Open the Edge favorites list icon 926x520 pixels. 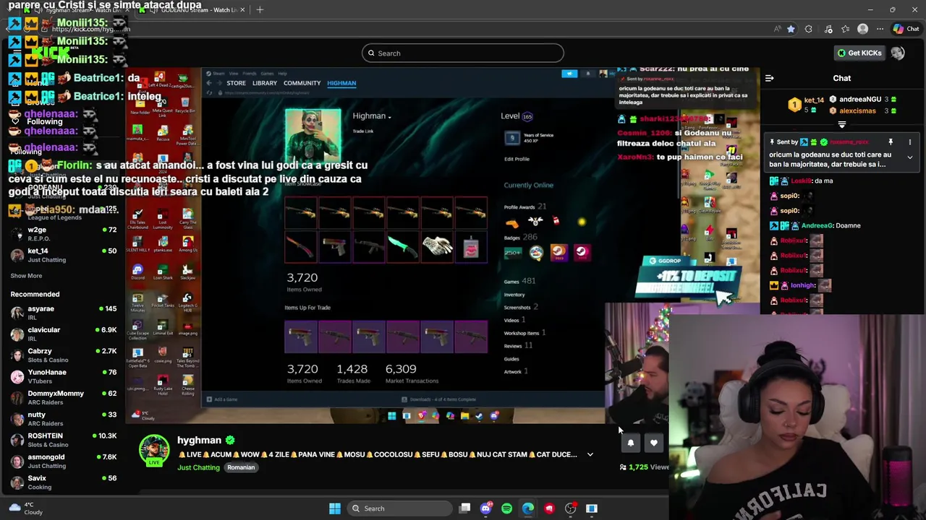click(x=845, y=29)
